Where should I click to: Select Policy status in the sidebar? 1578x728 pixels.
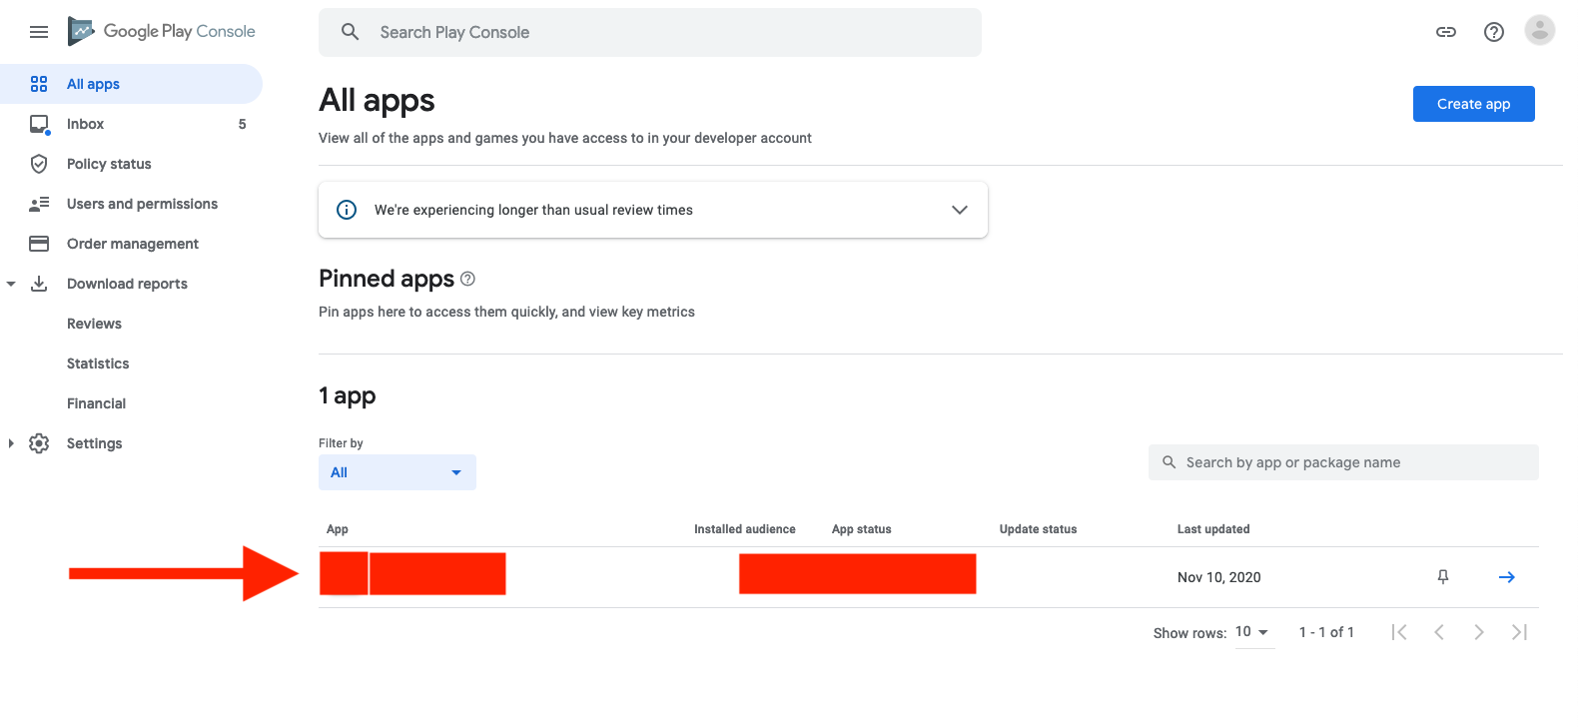(109, 164)
